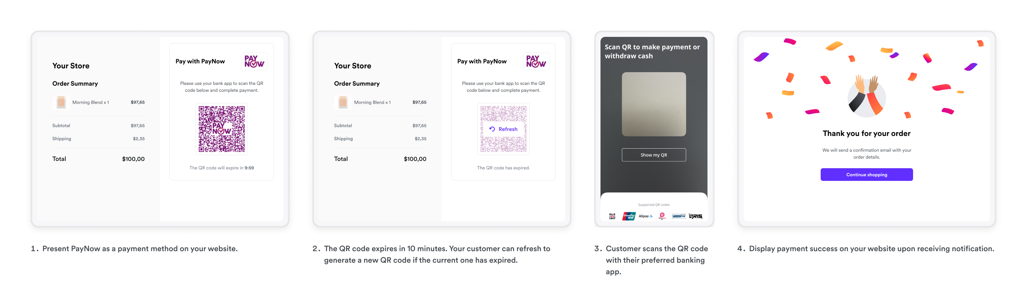Click the NETS QR code icon
The height and width of the screenshot is (308, 1027).
(x=612, y=216)
